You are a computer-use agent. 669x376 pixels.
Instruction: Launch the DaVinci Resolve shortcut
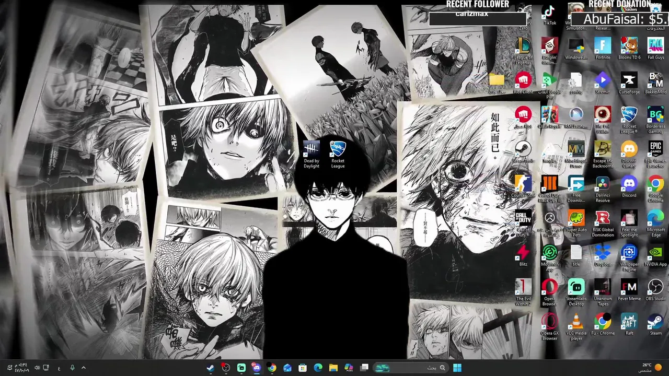point(603,189)
